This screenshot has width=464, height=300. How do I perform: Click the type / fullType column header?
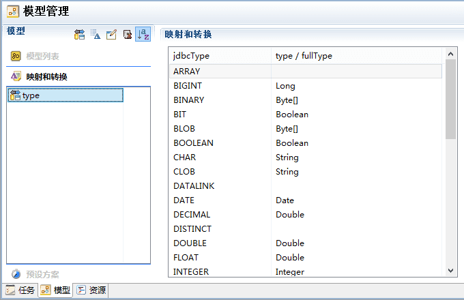pyautogui.click(x=357, y=56)
